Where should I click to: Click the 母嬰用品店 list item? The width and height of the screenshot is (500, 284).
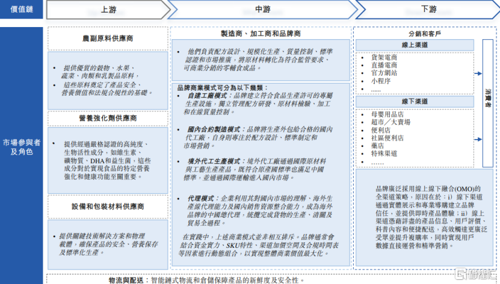pos(387,114)
